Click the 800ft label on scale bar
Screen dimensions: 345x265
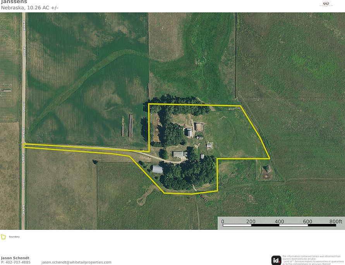(336, 222)
